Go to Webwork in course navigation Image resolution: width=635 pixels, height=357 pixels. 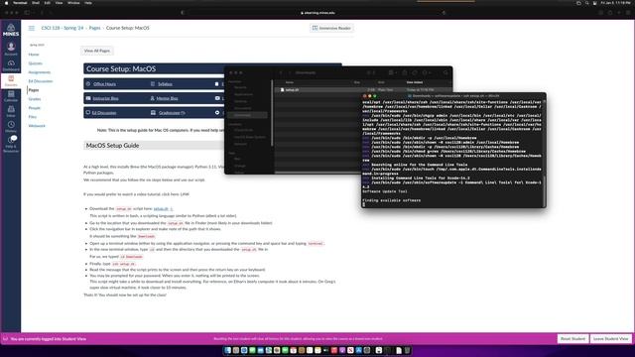pyautogui.click(x=37, y=126)
